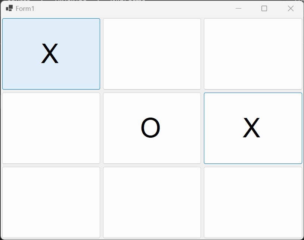Screen dimensions: 304x240
Task: Click the center cell containing O
Action: [152, 128]
